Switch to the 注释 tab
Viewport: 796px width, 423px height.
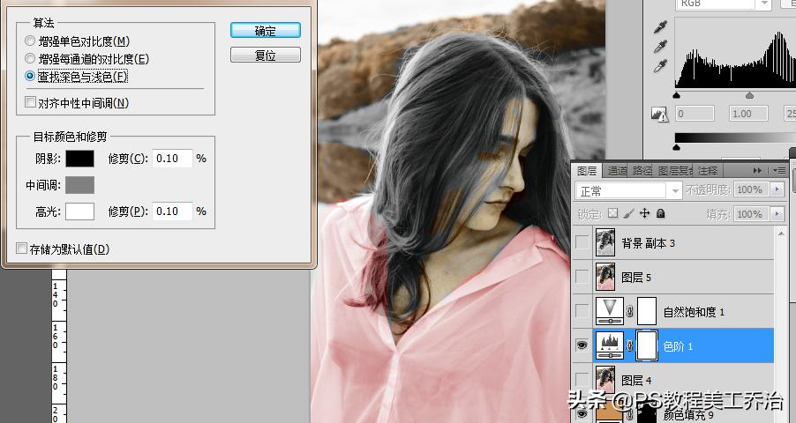[708, 171]
